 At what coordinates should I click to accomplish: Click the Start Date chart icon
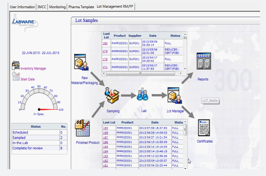coord(16,76)
